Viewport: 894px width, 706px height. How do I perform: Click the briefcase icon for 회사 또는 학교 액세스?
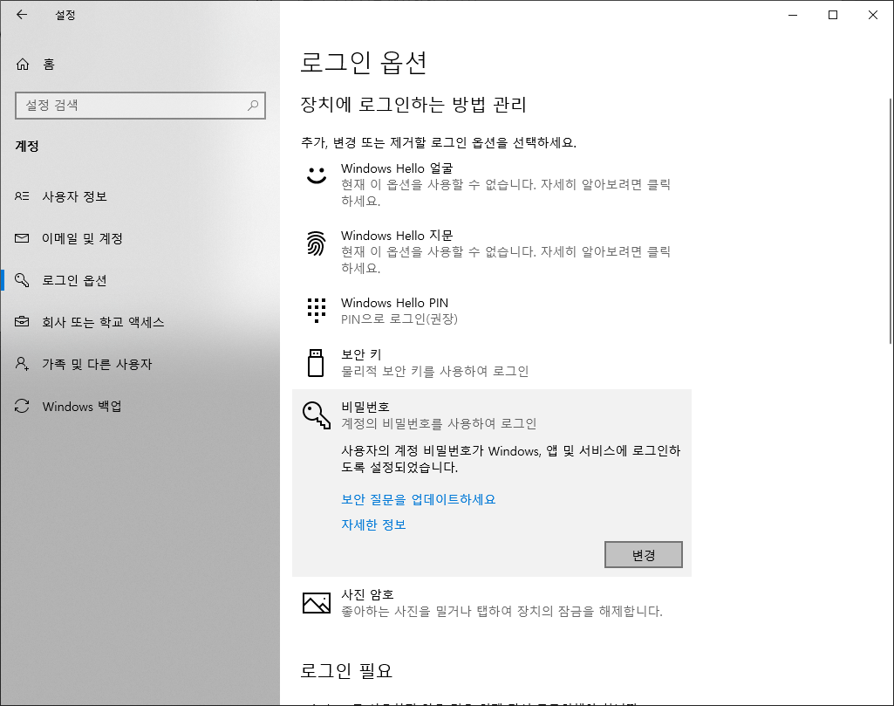[x=22, y=322]
